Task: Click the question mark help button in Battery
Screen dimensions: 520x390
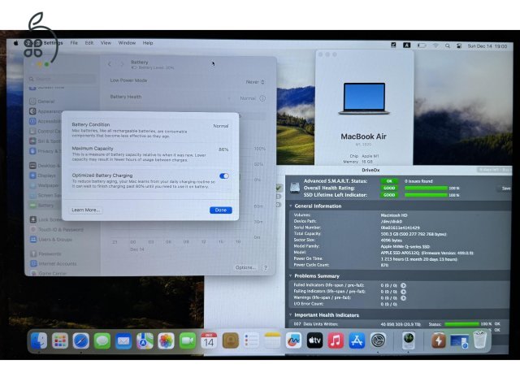Action: click(x=266, y=267)
